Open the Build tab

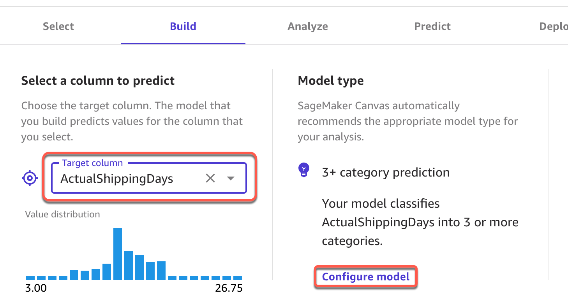pyautogui.click(x=183, y=26)
